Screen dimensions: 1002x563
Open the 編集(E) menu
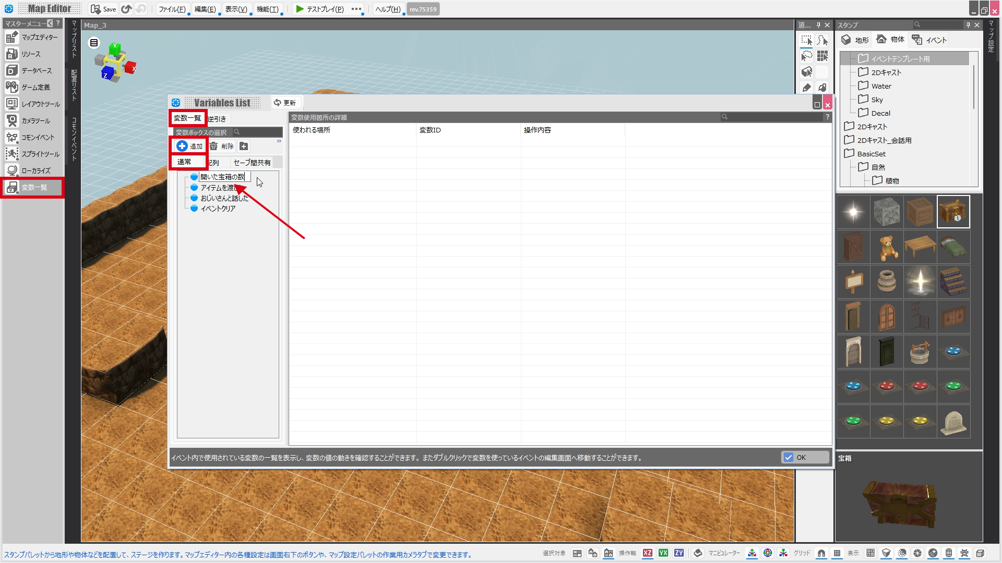point(205,9)
